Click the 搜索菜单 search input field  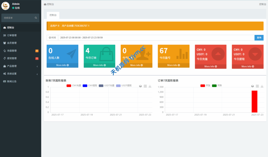pyautogui.click(x=18, y=18)
